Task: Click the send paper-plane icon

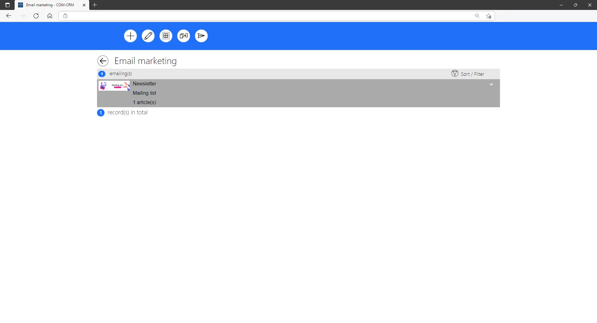Action: (x=201, y=36)
